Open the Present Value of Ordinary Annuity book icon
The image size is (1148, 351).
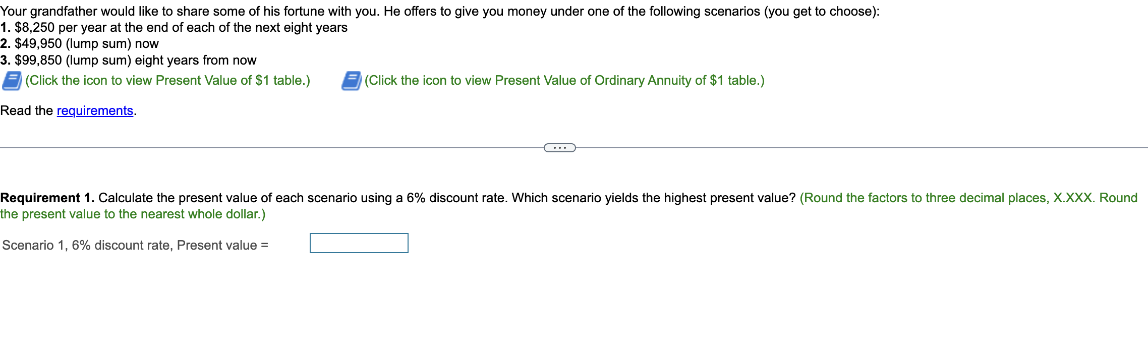pyautogui.click(x=351, y=81)
